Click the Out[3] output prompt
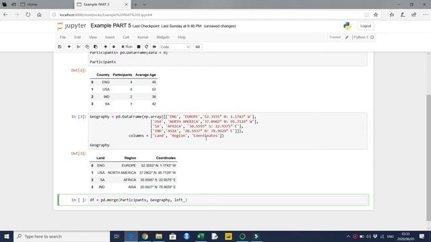Image resolution: width=431 pixels, height=242 pixels. [79, 153]
